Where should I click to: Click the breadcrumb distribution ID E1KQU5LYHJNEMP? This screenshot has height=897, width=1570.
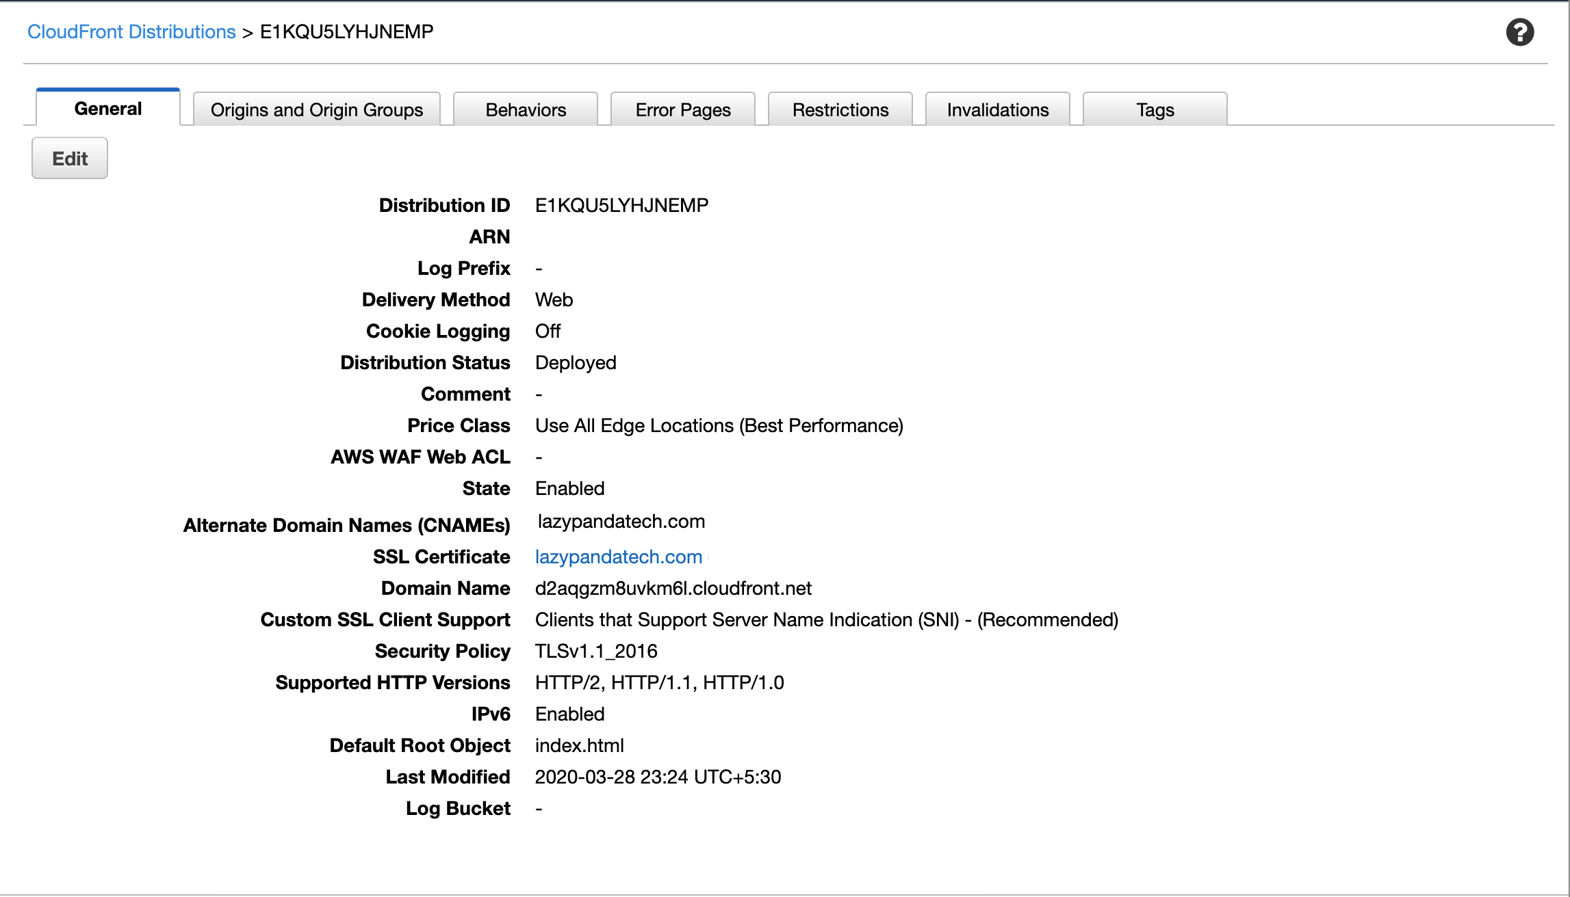[347, 31]
